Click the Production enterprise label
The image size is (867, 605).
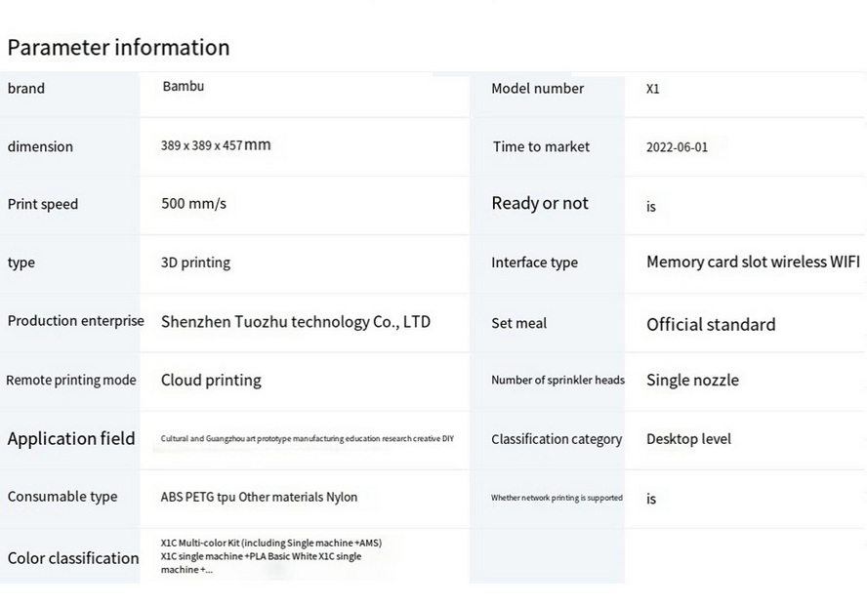(75, 321)
